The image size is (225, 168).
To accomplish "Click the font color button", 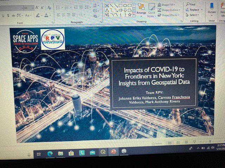I will point(46,15).
